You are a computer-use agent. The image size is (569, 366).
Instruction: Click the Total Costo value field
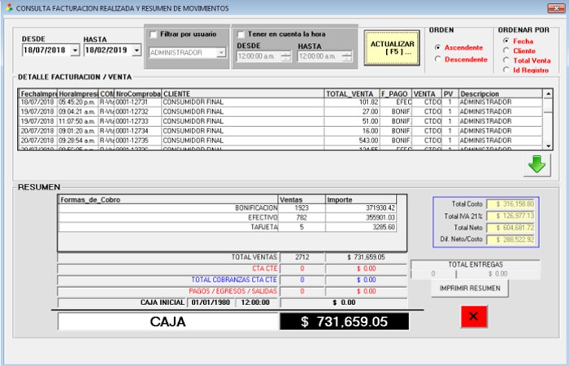[510, 203]
